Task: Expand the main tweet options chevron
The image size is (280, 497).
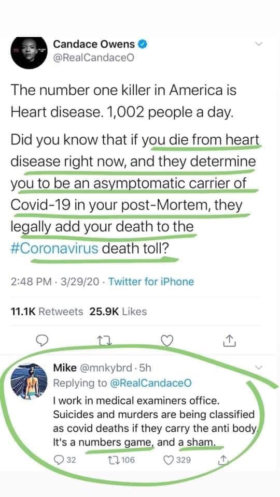Action: [259, 44]
